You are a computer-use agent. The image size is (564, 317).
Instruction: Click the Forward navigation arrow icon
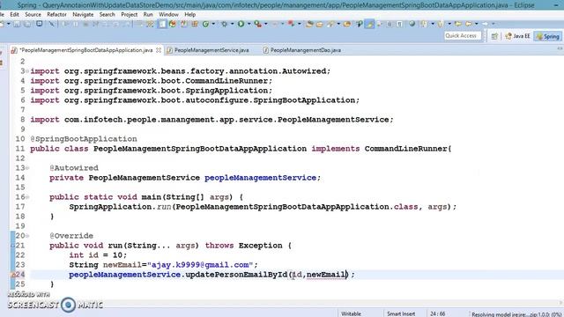(486, 24)
